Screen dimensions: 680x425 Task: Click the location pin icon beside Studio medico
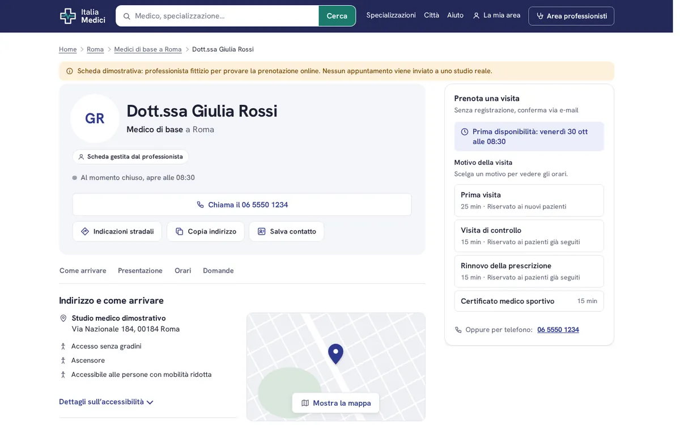[x=63, y=318]
